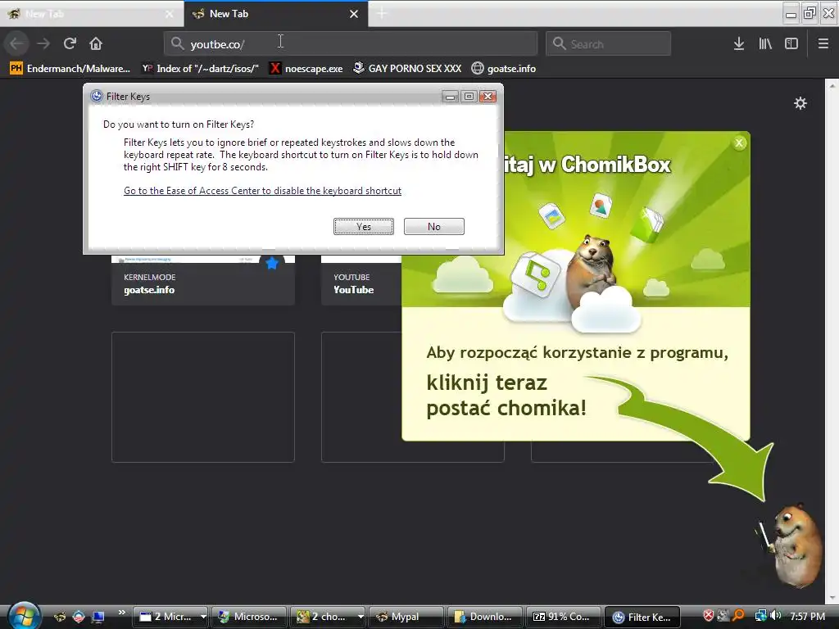The width and height of the screenshot is (839, 629).
Task: Click the 7:57 PM clock
Action: point(807,616)
